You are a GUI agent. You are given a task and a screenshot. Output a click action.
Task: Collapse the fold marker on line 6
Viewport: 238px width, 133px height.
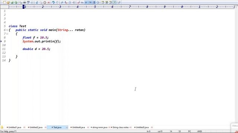click(x=7, y=30)
